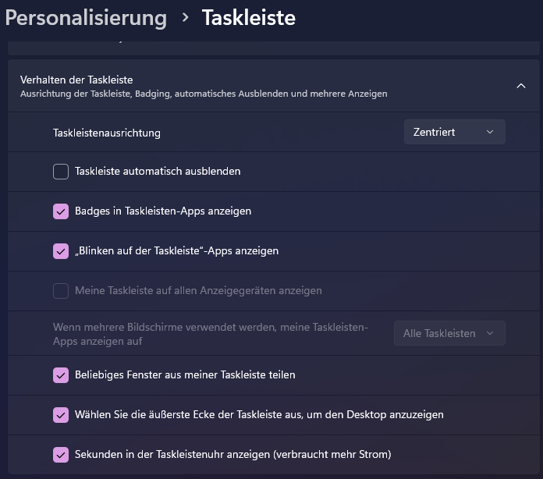Open the Zentriert alignment dropdown
543x479 pixels.
pos(454,132)
